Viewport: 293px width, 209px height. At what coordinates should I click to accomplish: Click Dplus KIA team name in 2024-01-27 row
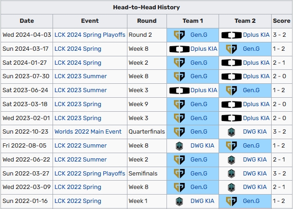[256, 63]
